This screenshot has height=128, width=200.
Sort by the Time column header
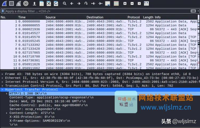click(x=31, y=17)
